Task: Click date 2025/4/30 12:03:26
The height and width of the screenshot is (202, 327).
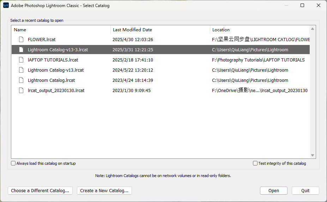Action: (x=133, y=39)
